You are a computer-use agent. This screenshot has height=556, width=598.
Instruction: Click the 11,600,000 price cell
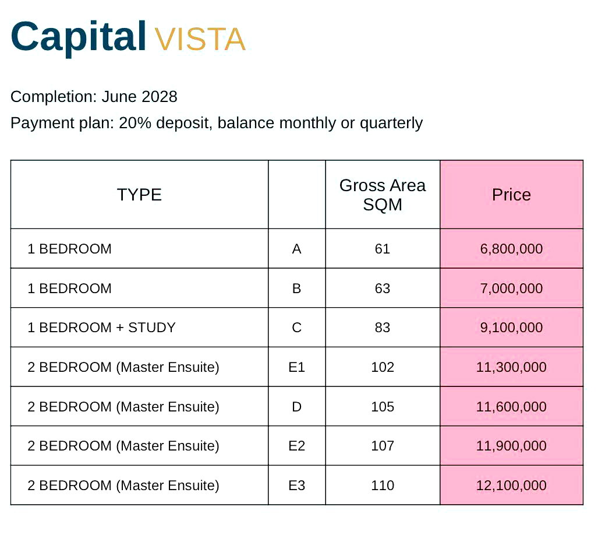(x=511, y=406)
